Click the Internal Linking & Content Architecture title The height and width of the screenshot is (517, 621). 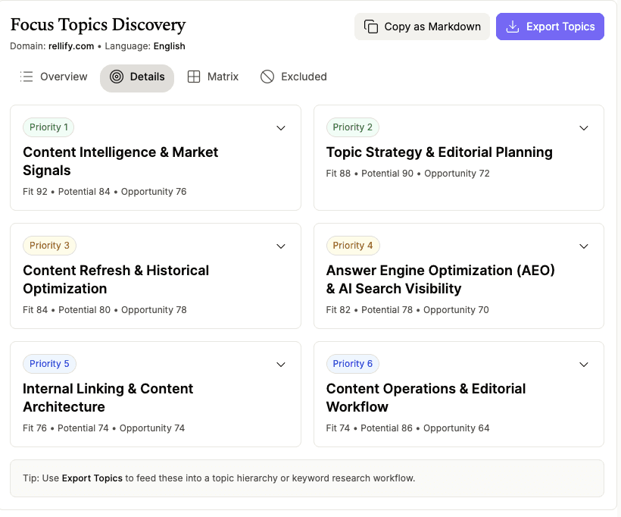point(108,398)
